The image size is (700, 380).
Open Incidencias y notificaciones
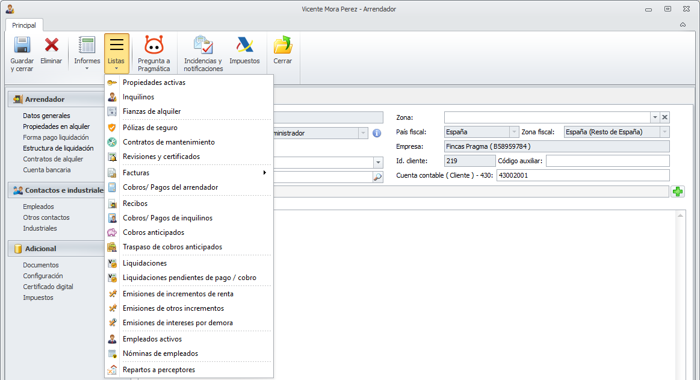203,46
